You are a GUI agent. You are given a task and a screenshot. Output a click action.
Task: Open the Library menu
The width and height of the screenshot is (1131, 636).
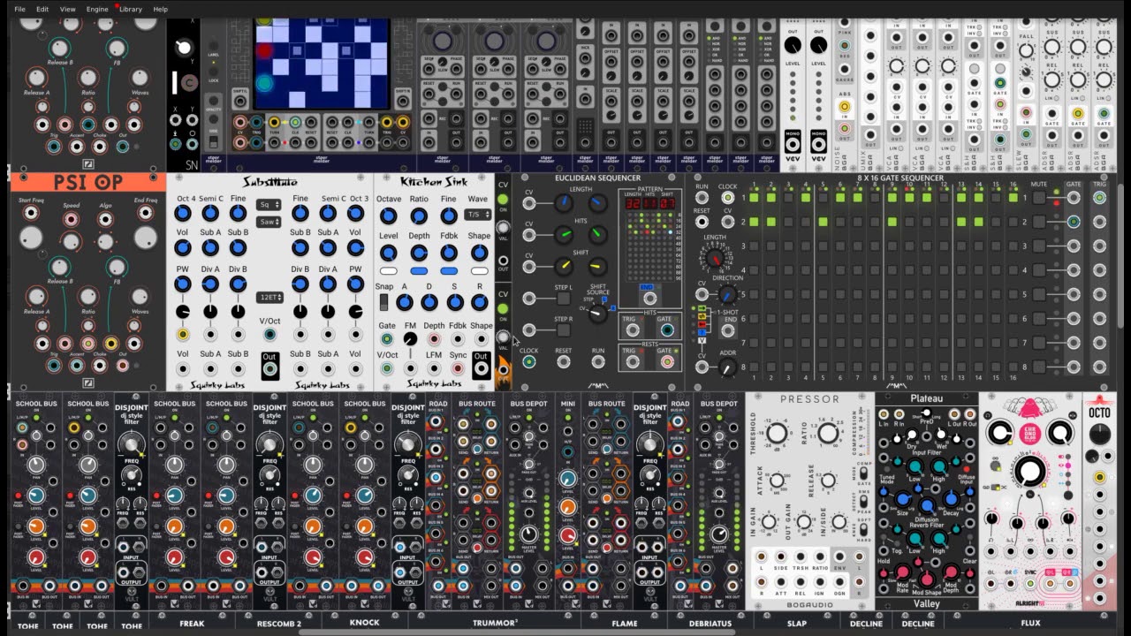click(130, 9)
